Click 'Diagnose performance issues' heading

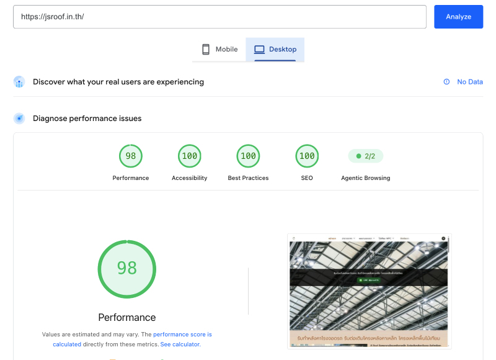pos(87,119)
